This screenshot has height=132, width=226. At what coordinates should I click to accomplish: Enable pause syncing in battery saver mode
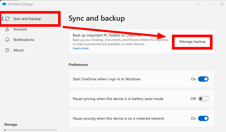point(203,99)
